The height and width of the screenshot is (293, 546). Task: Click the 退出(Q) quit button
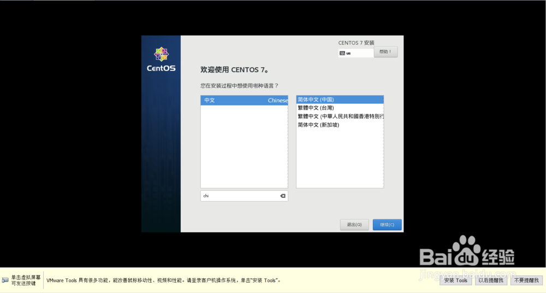(x=354, y=225)
